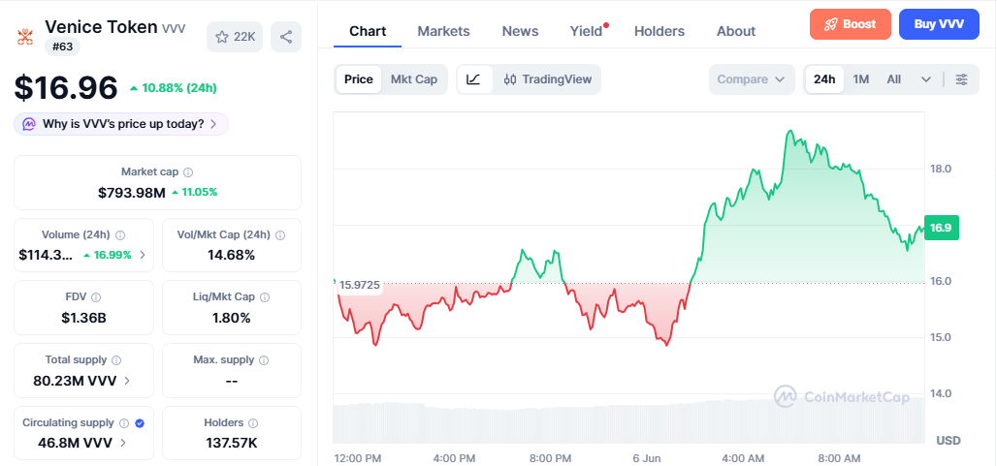This screenshot has height=466, width=997.
Task: Click the 18.0 price axis label
Action: coord(941,169)
